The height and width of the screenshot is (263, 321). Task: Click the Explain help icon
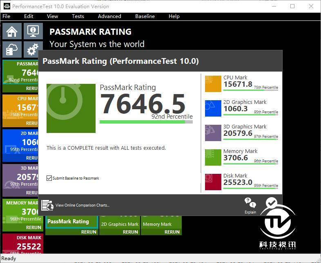[250, 206]
